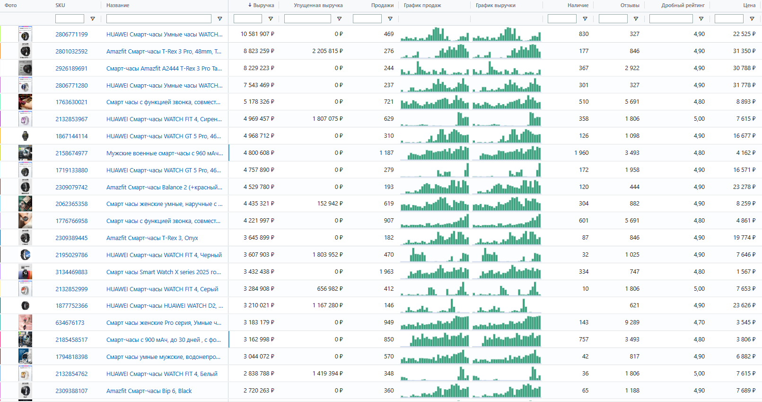Focus the Цена filter input field
762x402 pixels.
tap(729, 19)
